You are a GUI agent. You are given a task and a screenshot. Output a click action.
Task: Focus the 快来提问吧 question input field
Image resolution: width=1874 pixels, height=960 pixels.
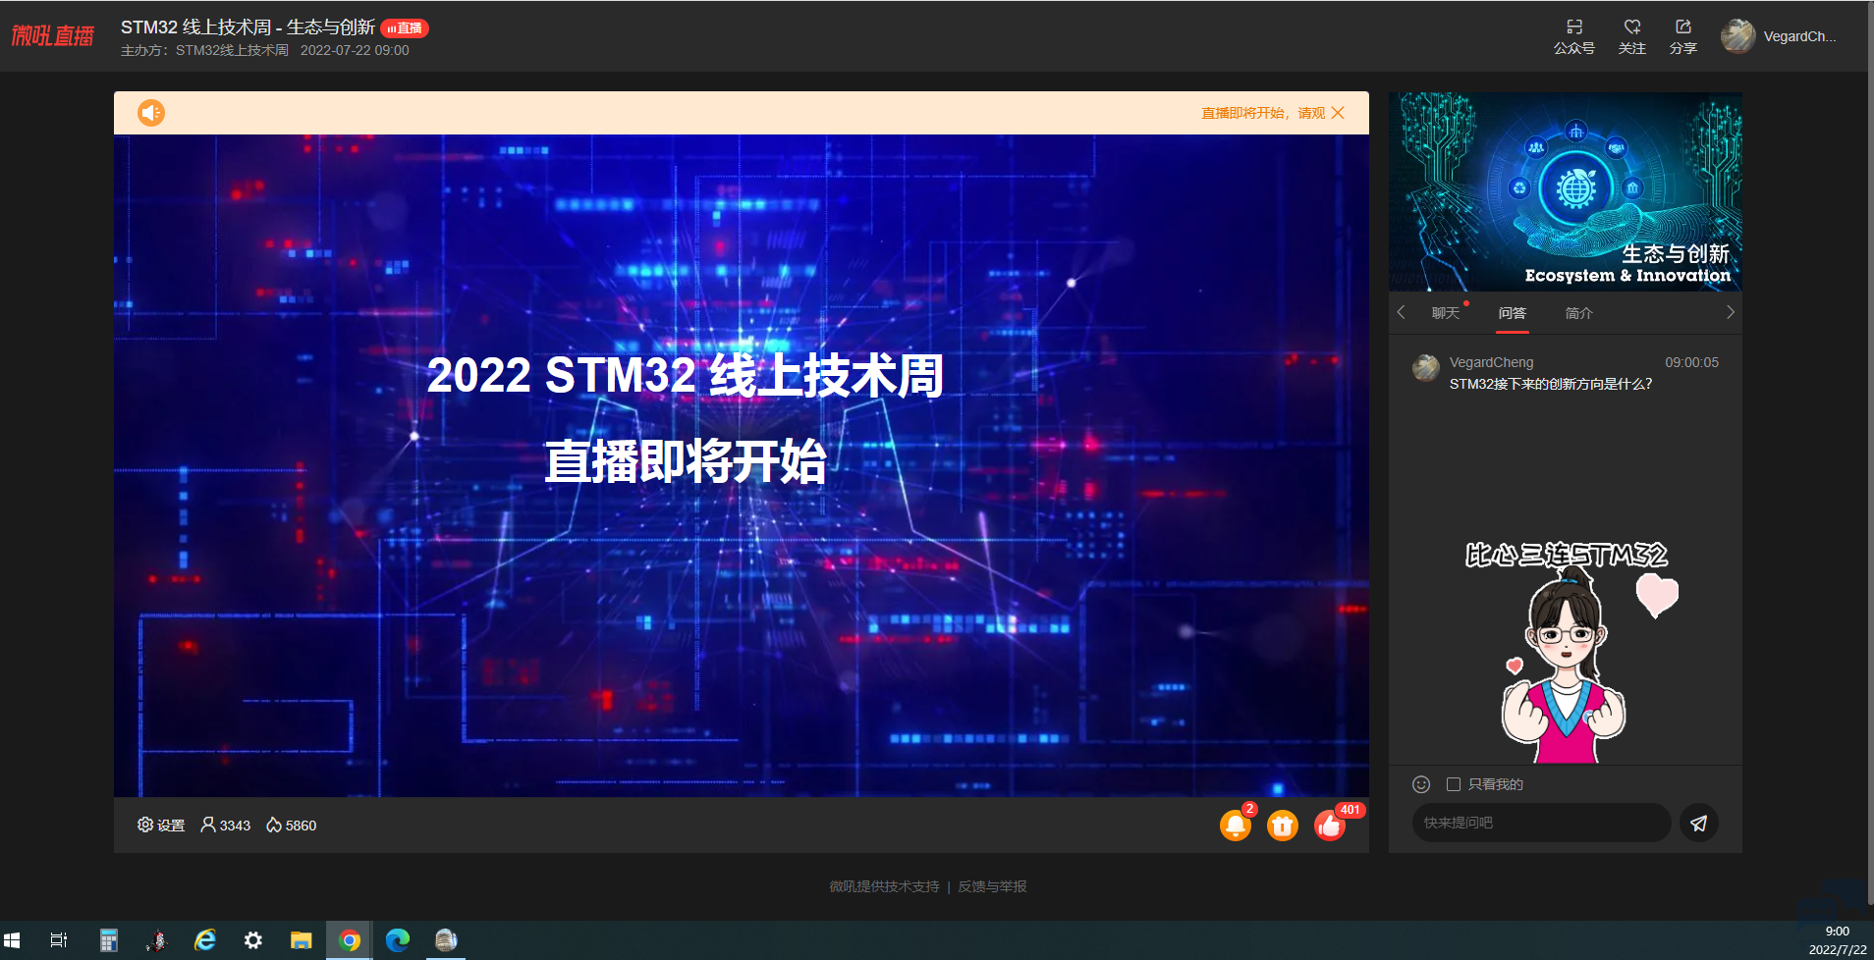tap(1542, 823)
